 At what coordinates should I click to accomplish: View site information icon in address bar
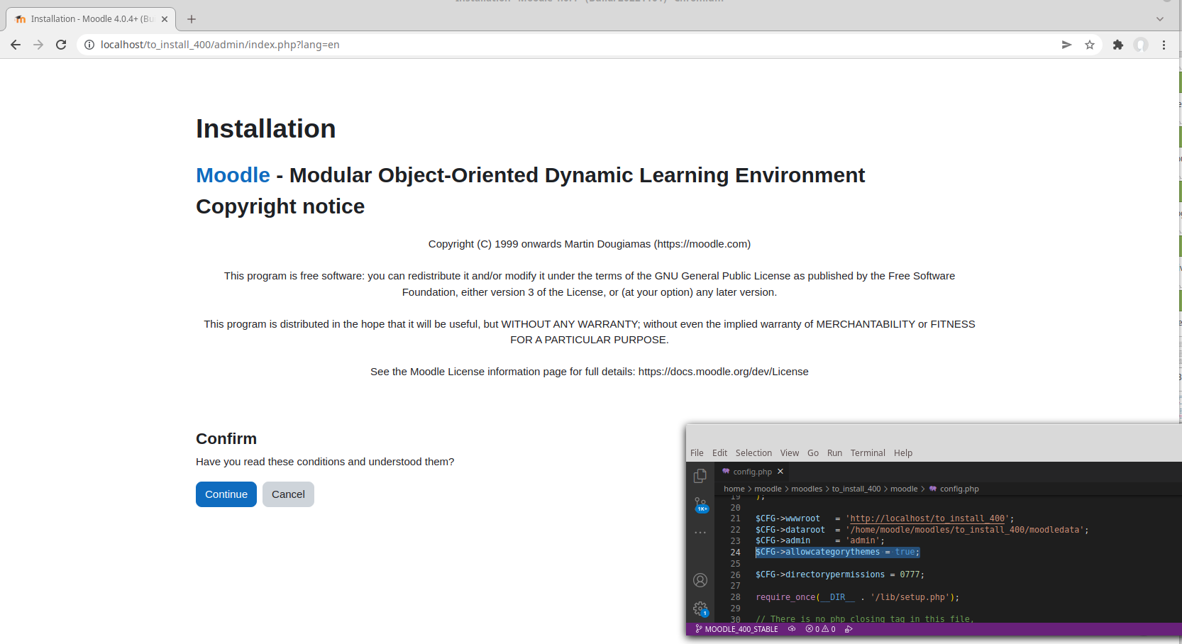click(89, 45)
